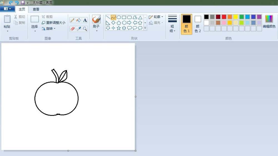Choose the Hexagon shape
Screen dimensions: 278x156
pos(124,23)
